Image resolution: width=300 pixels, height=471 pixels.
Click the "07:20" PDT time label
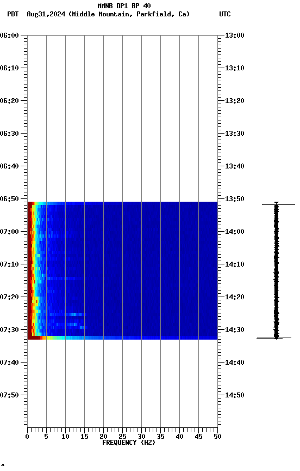point(9,297)
